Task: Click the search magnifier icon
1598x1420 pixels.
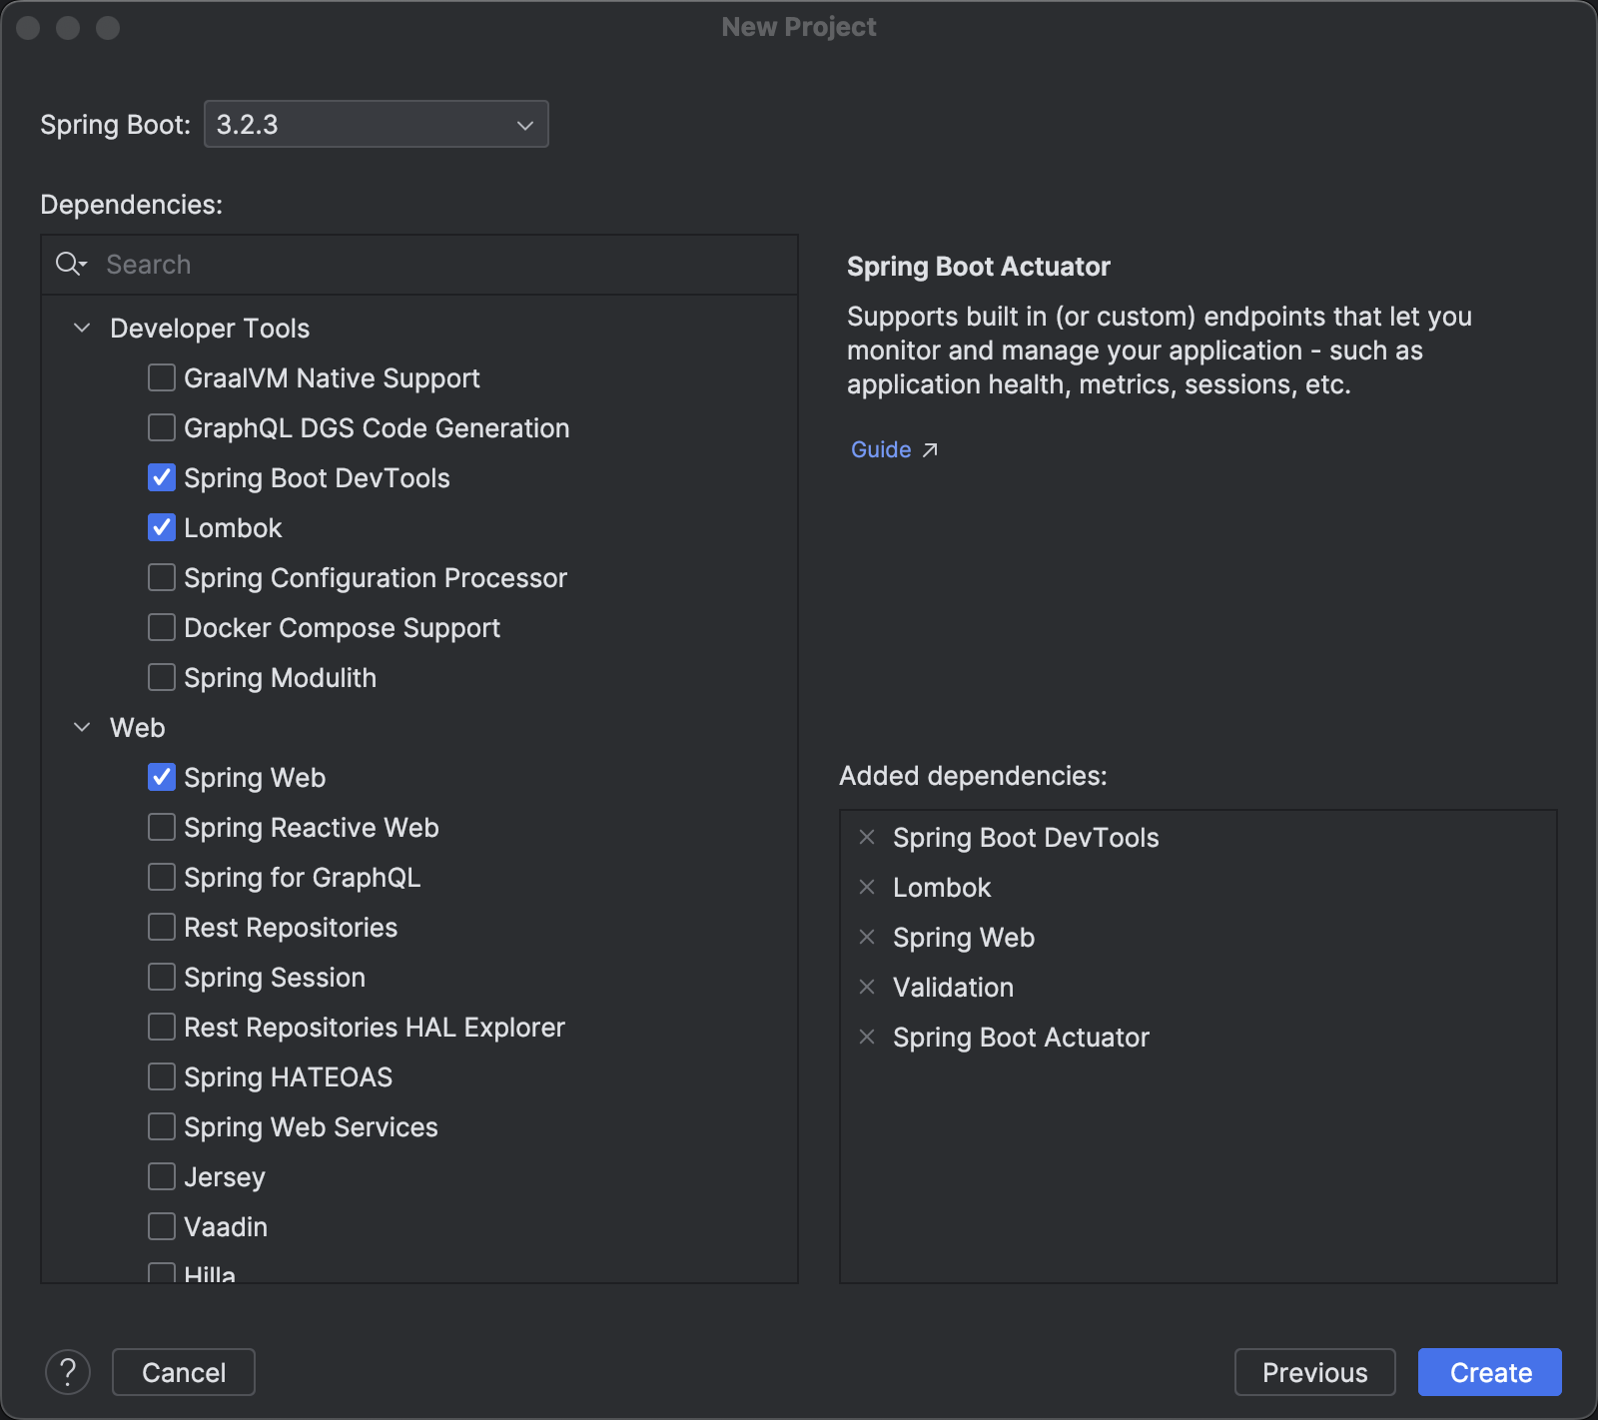Action: click(x=71, y=264)
